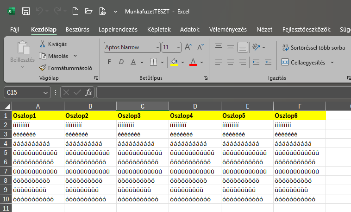The height and width of the screenshot is (212, 351).
Task: Open the font size dropdown
Action: pos(178,47)
